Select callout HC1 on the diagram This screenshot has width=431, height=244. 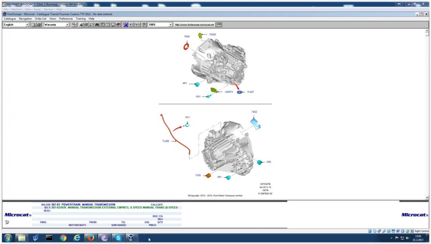[x=188, y=117]
